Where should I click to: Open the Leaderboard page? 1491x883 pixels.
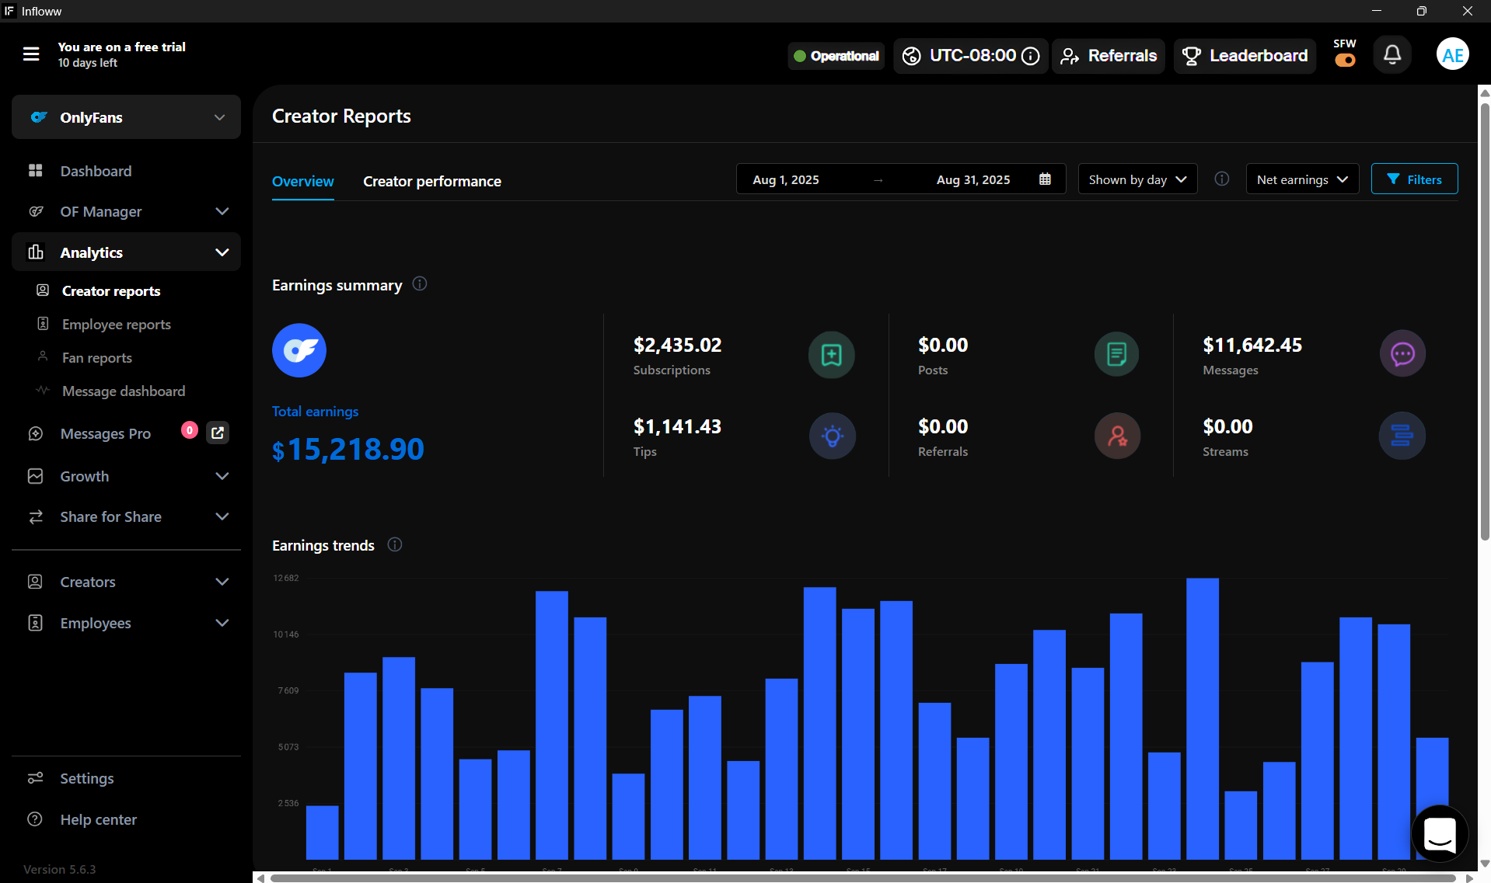coord(1244,55)
